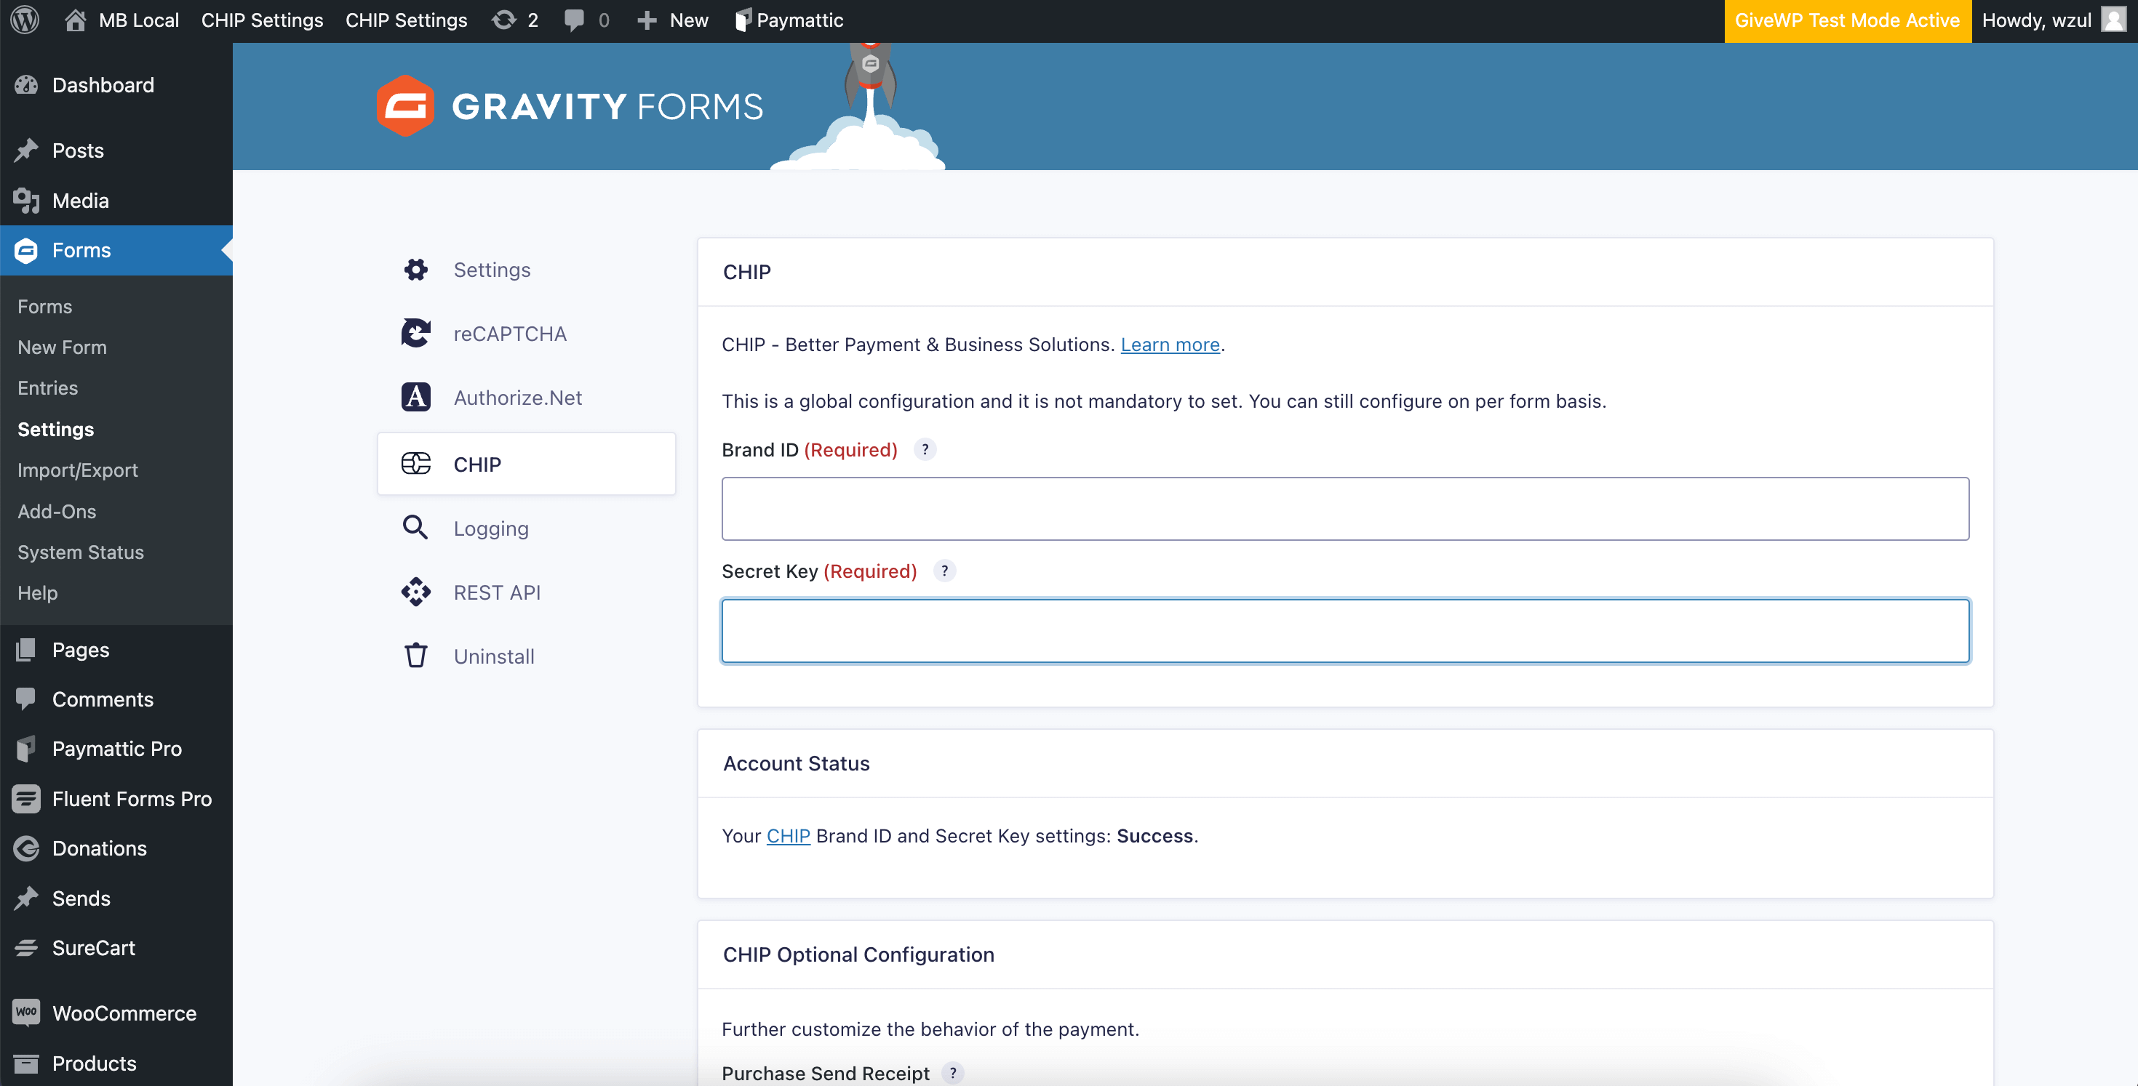Viewport: 2138px width, 1086px height.
Task: Click the Media library icon
Action: click(x=27, y=200)
